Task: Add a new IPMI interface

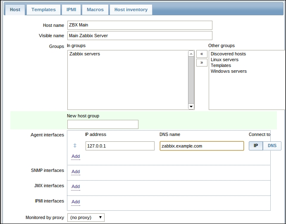Action: point(76,202)
